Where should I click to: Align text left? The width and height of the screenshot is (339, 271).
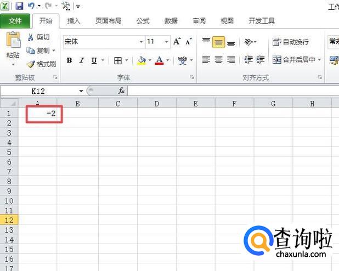pos(206,59)
